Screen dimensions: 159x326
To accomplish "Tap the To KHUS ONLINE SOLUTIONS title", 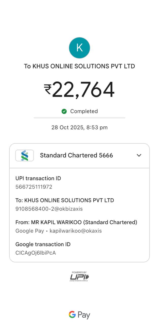I will click(x=79, y=66).
